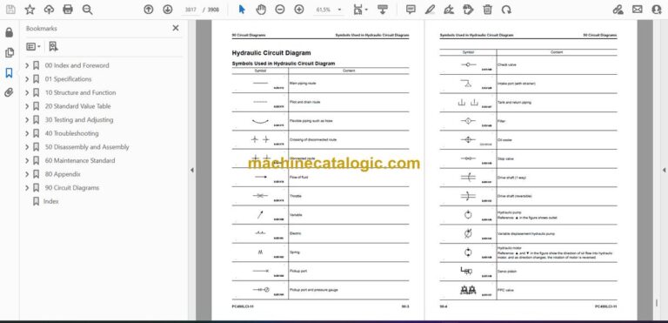Select the highlighter pen tool
This screenshot has width=668, height=323.
click(x=430, y=10)
